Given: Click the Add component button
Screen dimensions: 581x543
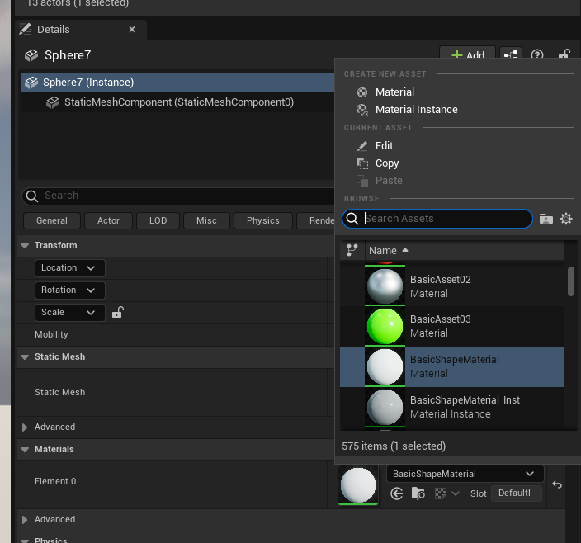Looking at the screenshot, I should pos(468,54).
